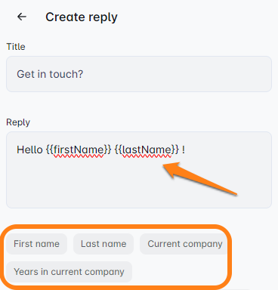Viewport: 278px width, 290px height.
Task: Focus the Title input field
Action: [x=139, y=74]
